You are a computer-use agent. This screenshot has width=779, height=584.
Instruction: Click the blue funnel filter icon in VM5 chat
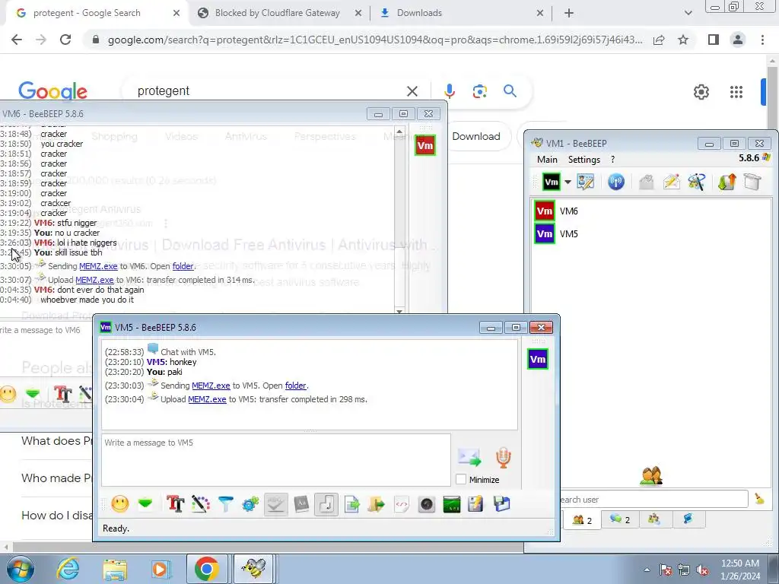225,505
